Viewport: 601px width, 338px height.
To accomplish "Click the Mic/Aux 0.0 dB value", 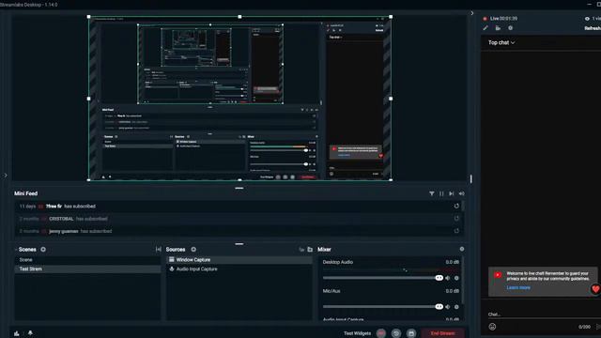I will point(453,291).
